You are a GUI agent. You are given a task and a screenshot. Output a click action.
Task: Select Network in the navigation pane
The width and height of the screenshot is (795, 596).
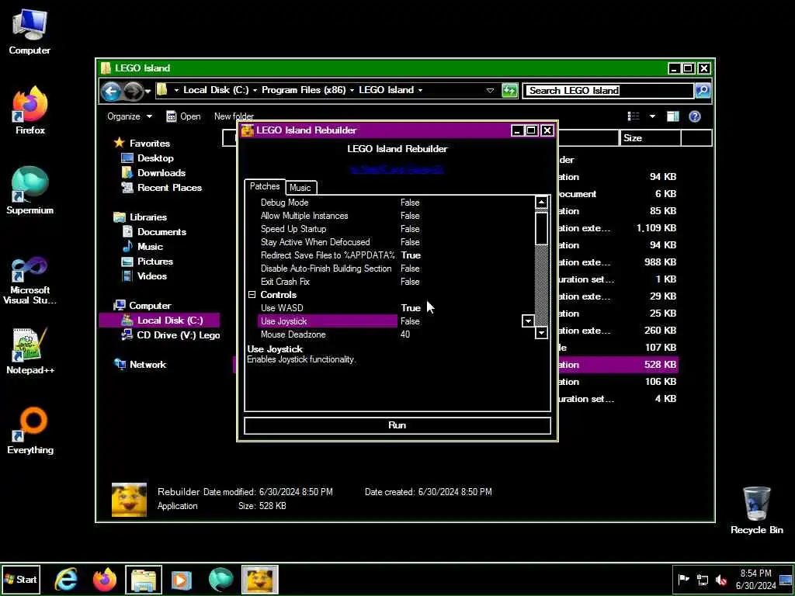pos(141,365)
